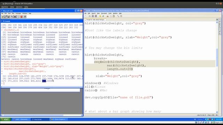This screenshot has height=125, width=223.
Task: Open File menu in RGui window
Action: (2, 14)
